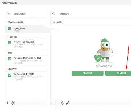Select the 用户过滤器 list item
Screen dimensions: 131x110
tap(26, 29)
